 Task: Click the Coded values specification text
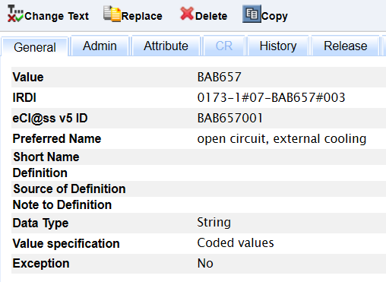pos(236,242)
